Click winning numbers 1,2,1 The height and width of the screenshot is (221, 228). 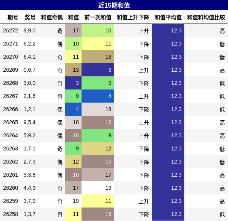tap(29, 109)
